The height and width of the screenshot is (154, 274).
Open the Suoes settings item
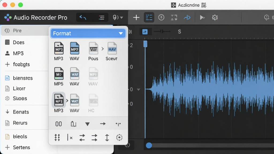click(x=25, y=98)
